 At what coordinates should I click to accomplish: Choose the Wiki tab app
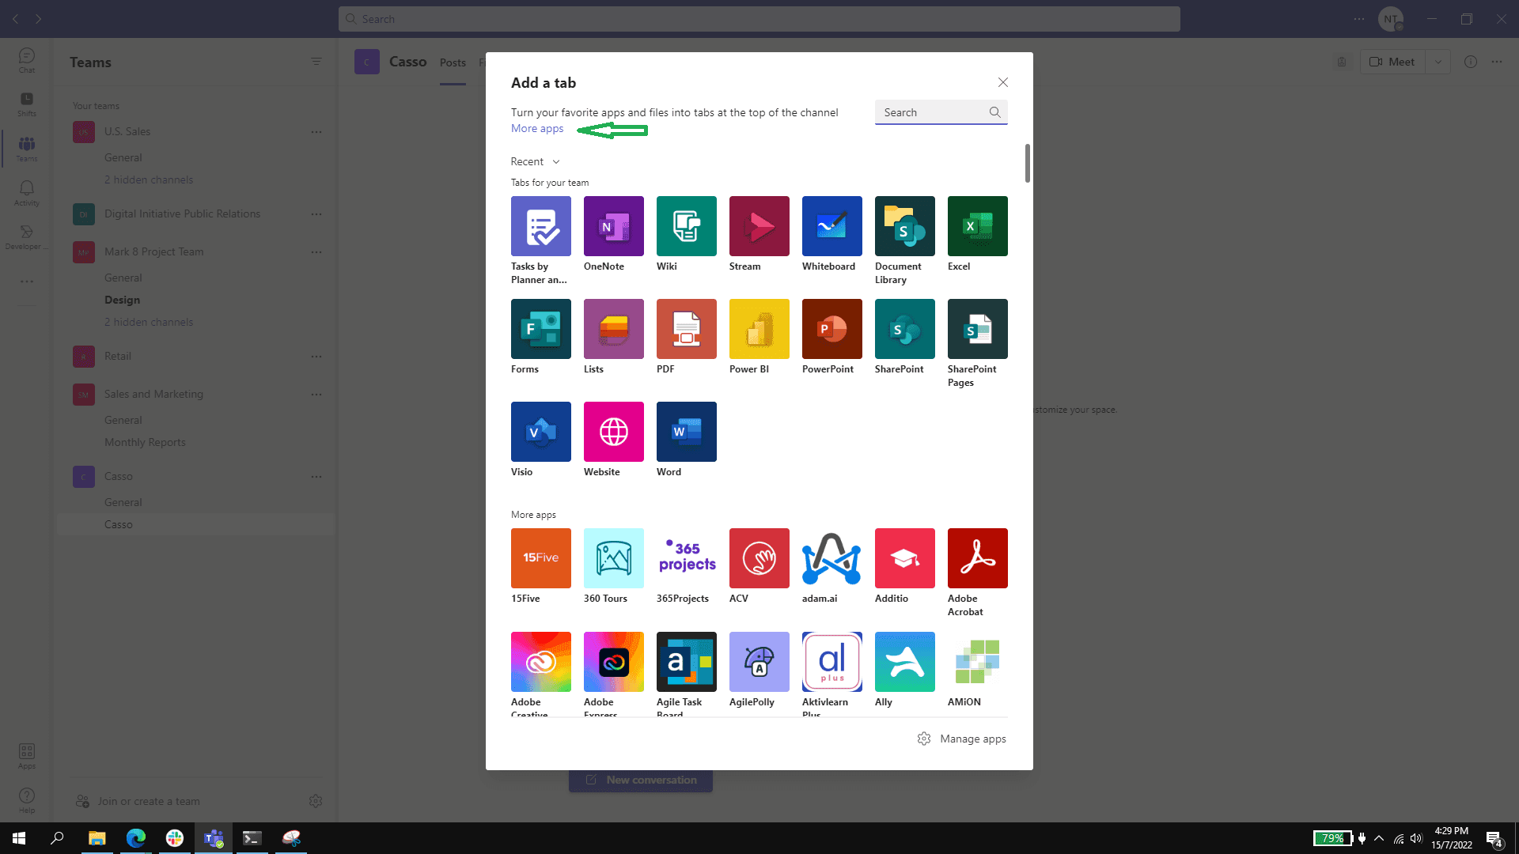[x=687, y=226]
